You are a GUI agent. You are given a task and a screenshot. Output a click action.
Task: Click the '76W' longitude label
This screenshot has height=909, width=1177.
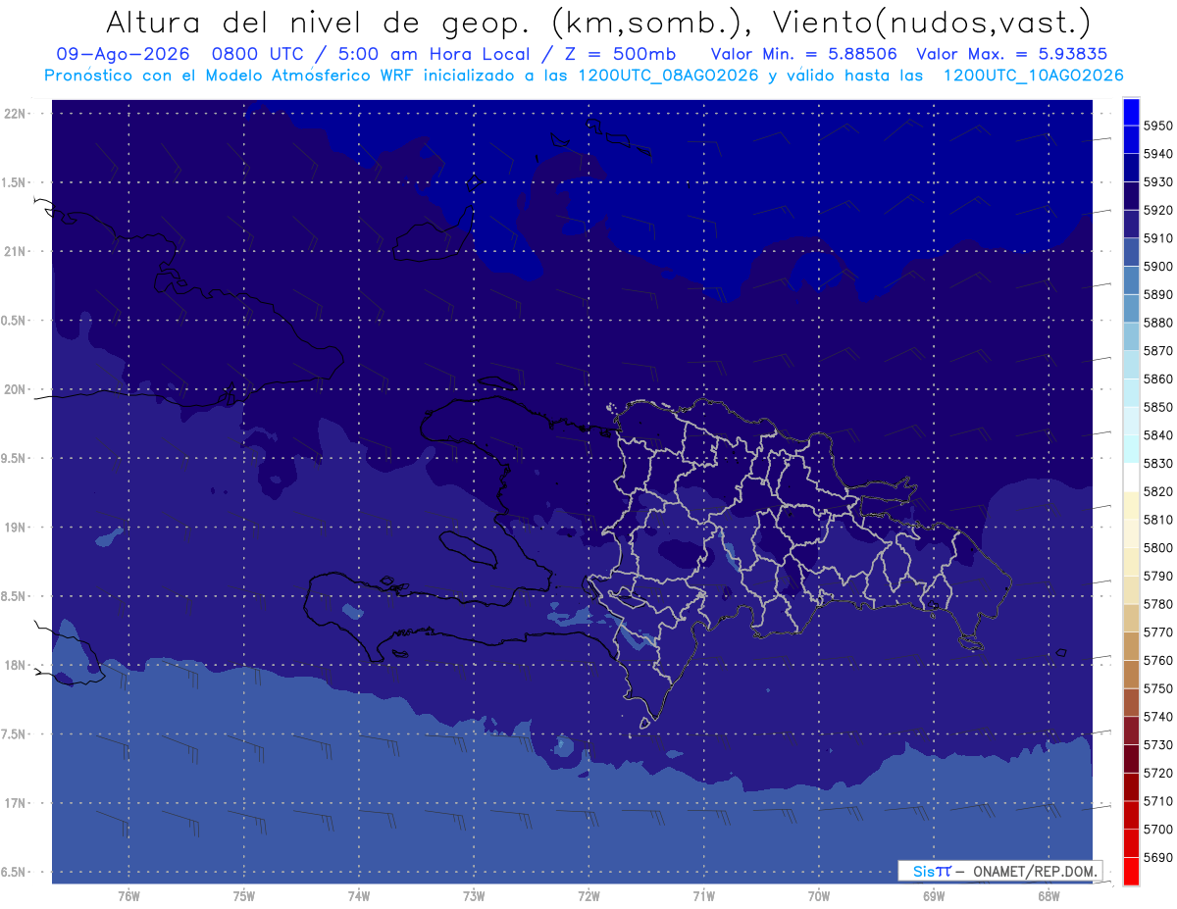pyautogui.click(x=128, y=895)
